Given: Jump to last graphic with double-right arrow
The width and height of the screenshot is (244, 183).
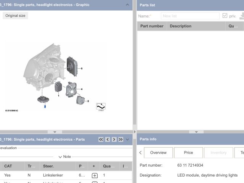Looking at the screenshot, I should pyautogui.click(x=120, y=140).
